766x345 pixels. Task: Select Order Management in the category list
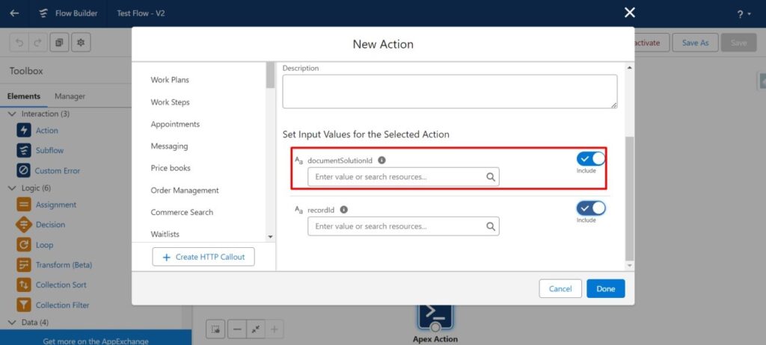point(185,190)
